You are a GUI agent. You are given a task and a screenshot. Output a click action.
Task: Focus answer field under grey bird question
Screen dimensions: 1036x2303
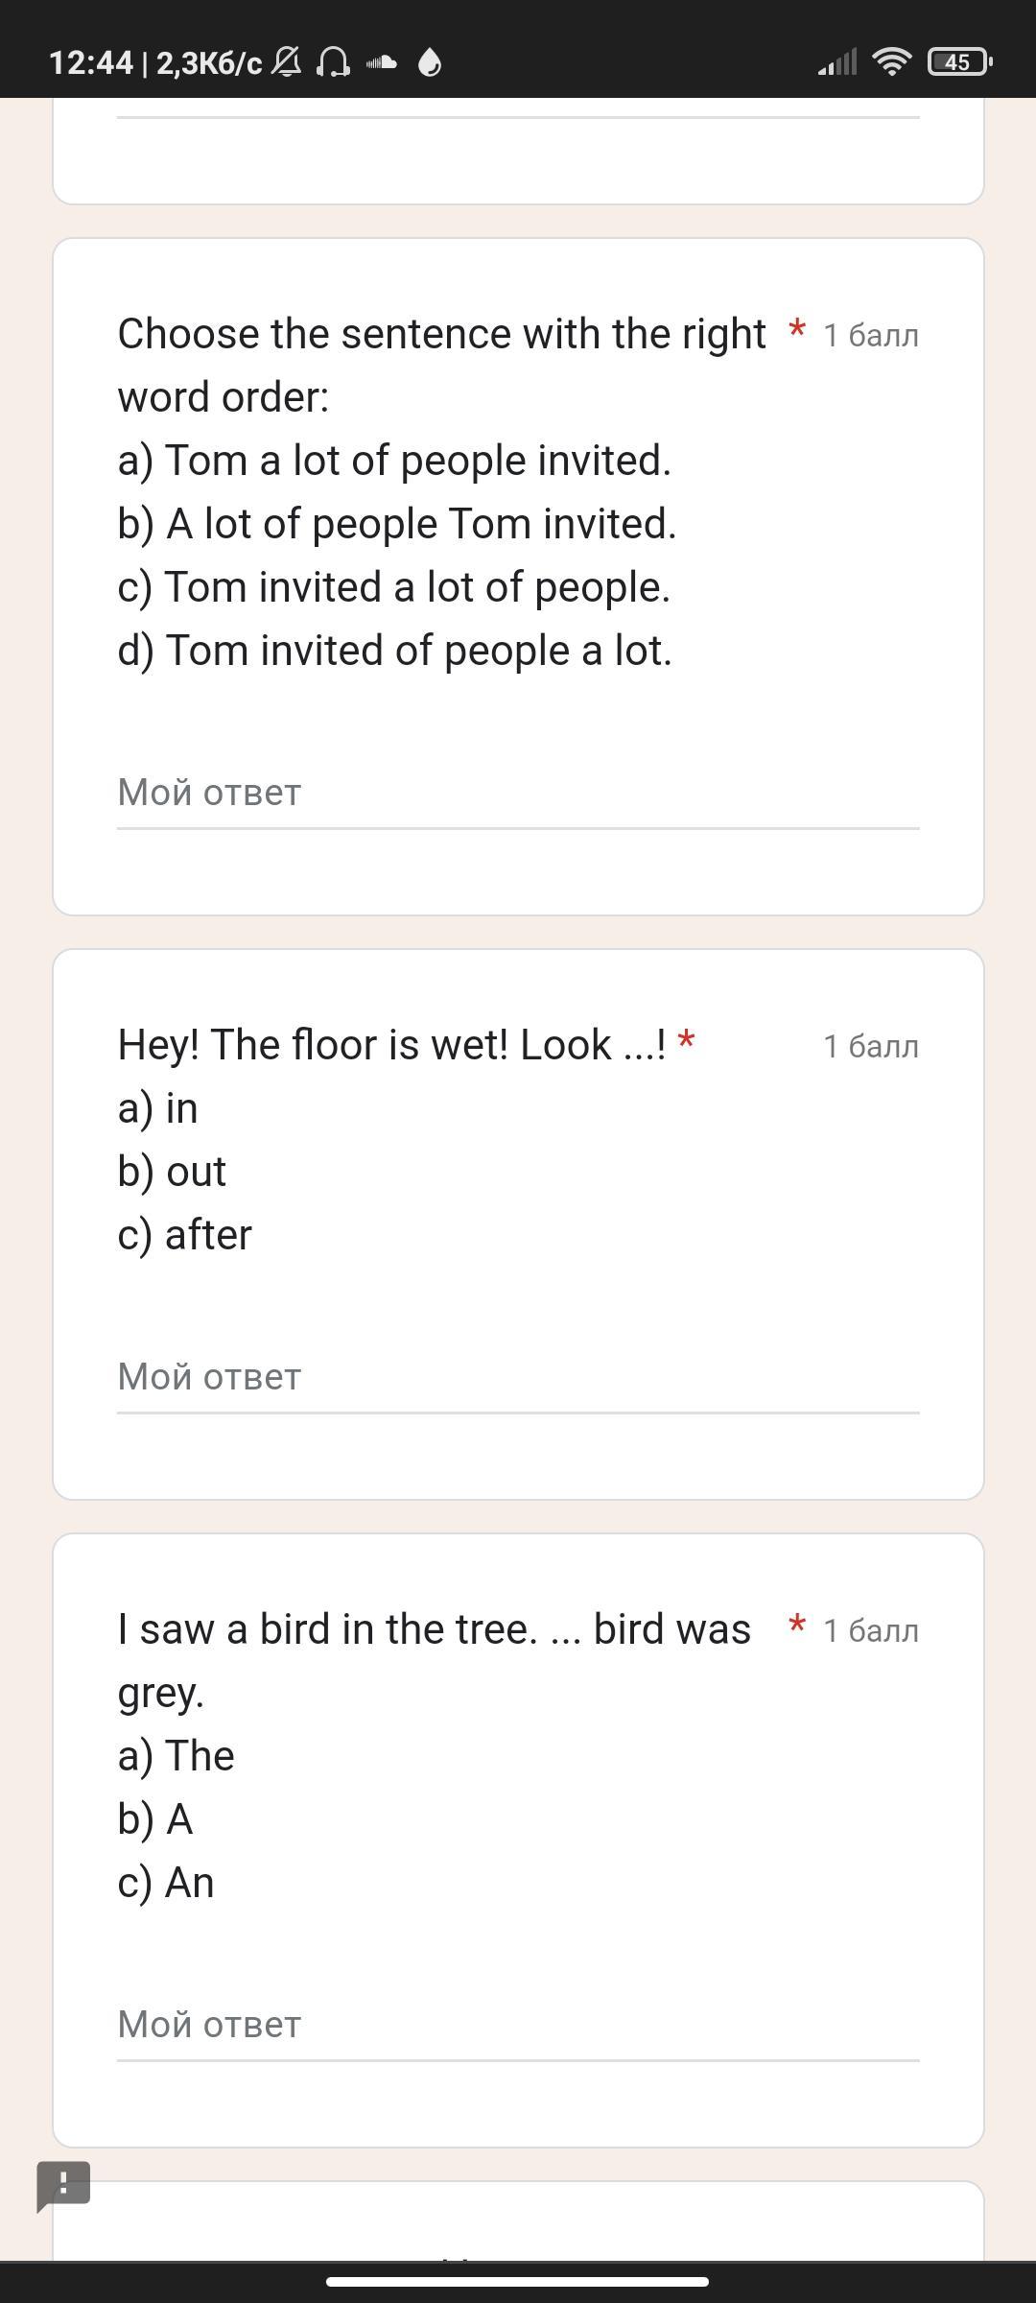tap(518, 2025)
